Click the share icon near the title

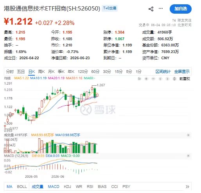click(151, 9)
